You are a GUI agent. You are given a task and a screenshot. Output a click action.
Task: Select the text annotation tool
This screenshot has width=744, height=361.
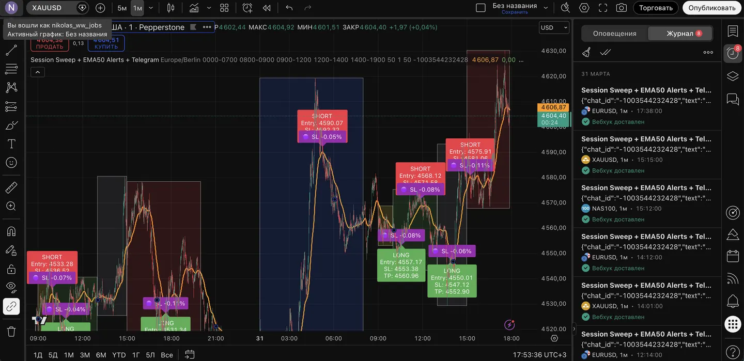[x=11, y=144]
